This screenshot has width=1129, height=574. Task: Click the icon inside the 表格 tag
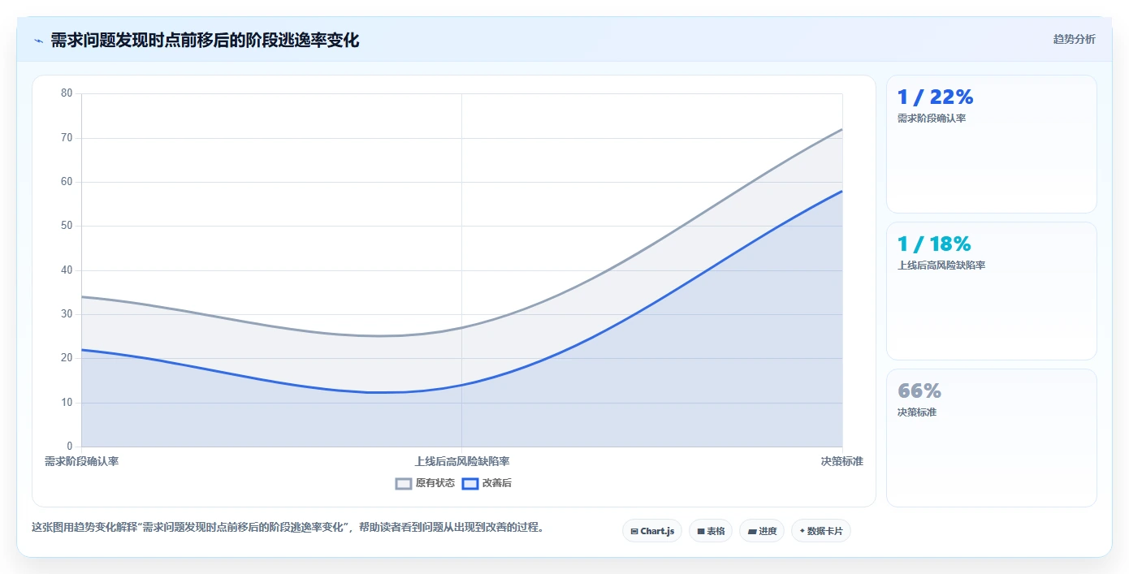[x=701, y=532]
